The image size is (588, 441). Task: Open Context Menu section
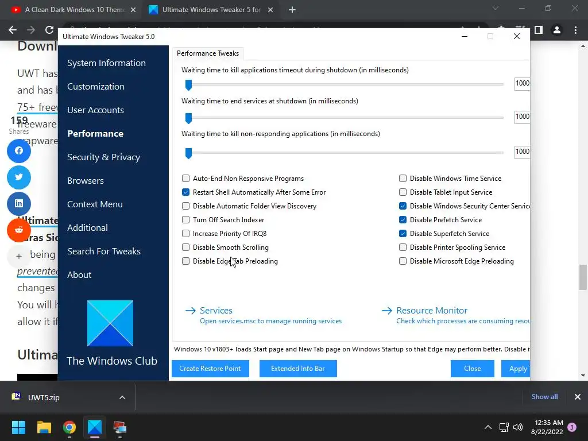[x=95, y=204]
